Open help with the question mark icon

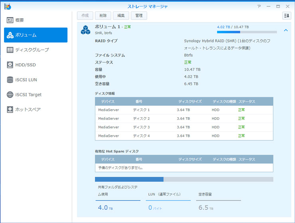tap(259, 6)
